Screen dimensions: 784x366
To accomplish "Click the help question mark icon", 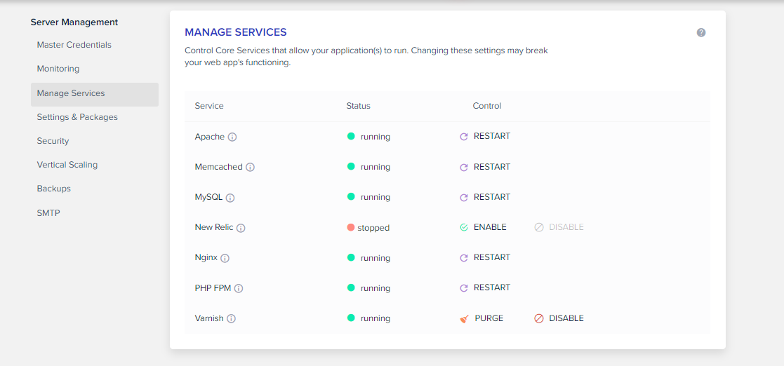I will 700,33.
